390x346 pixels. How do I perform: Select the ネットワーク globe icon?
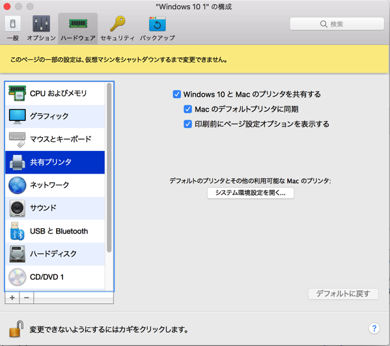click(17, 185)
